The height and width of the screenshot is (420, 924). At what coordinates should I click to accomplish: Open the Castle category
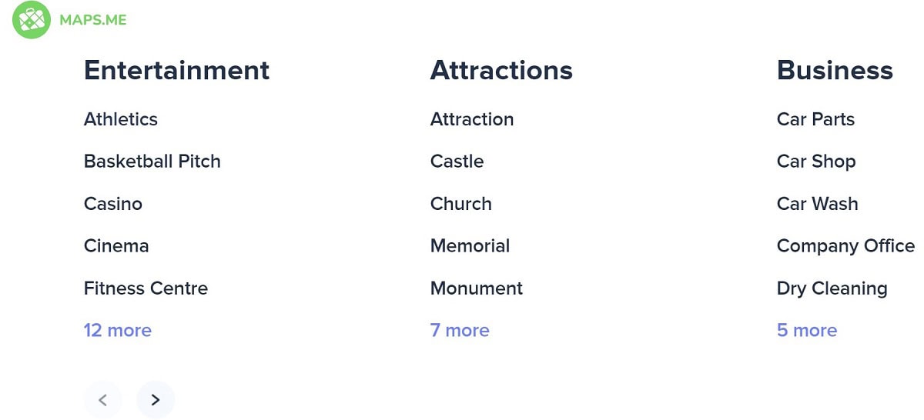(457, 162)
